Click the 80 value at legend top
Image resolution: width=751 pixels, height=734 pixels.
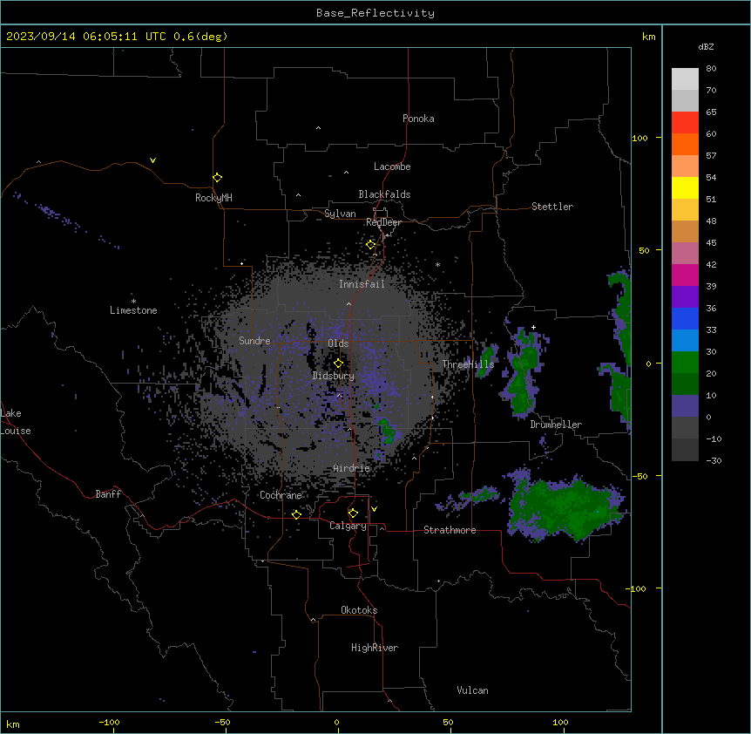coord(711,68)
